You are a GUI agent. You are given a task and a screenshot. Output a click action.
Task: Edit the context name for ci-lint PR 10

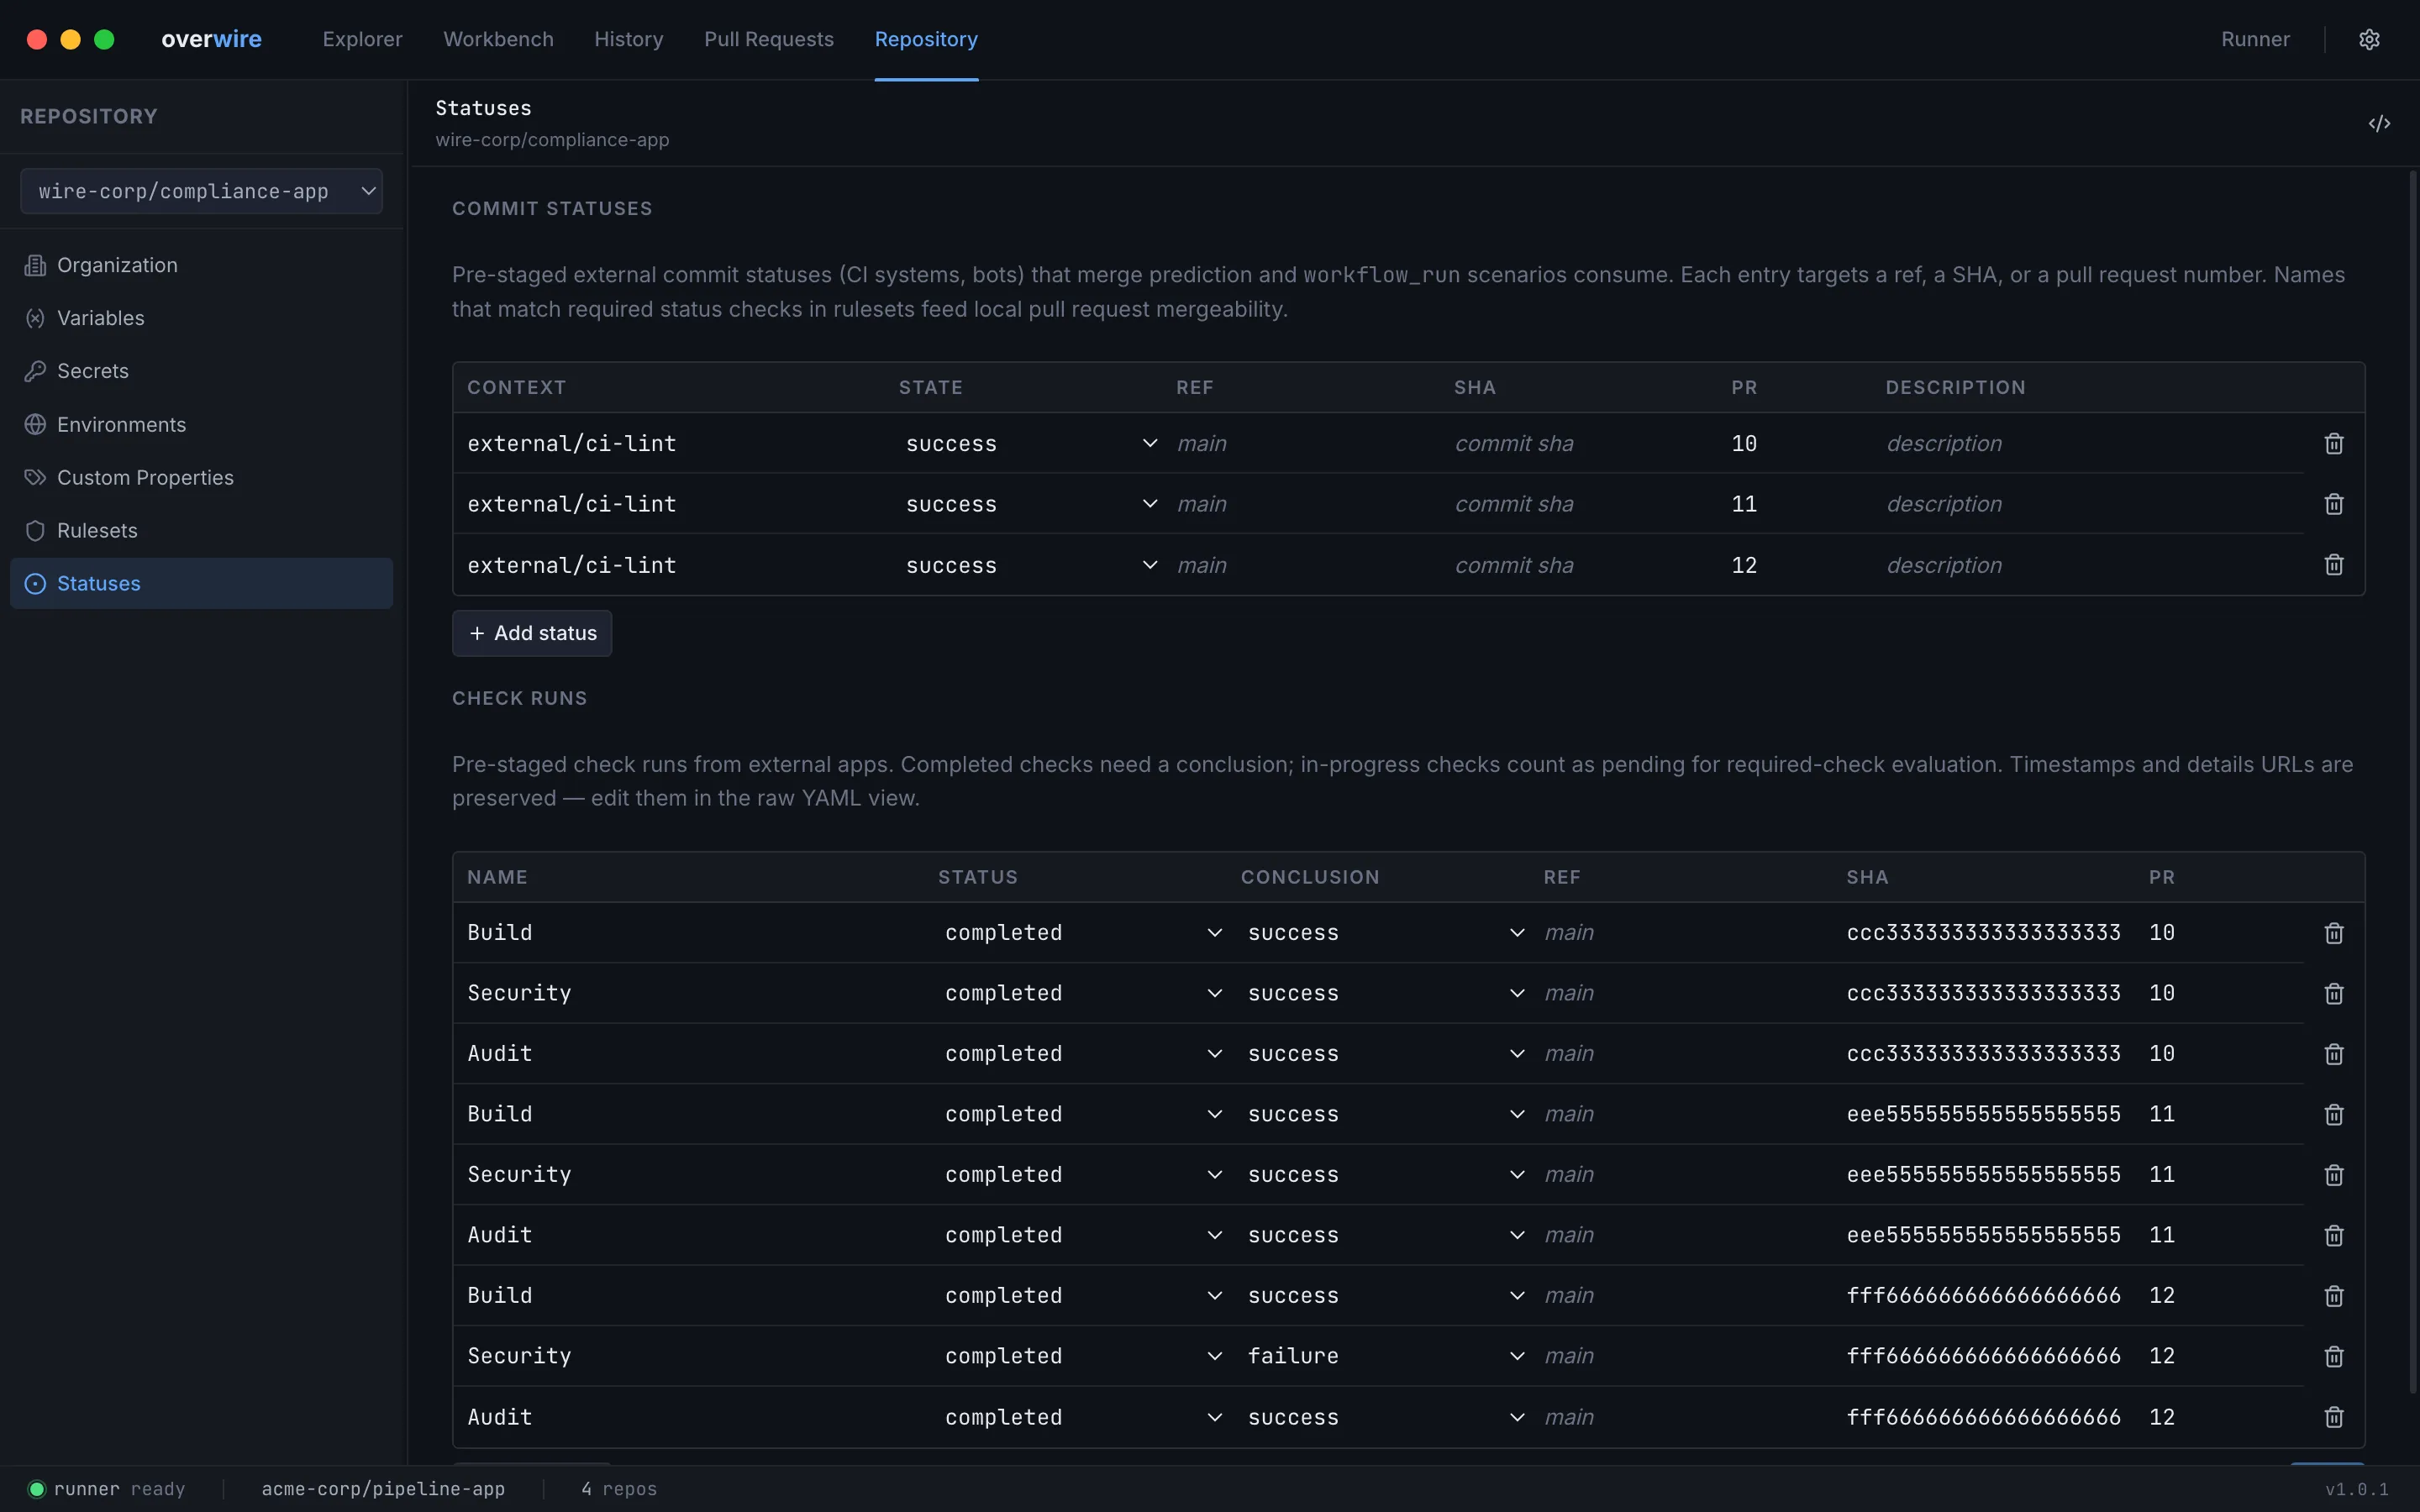[x=676, y=443]
